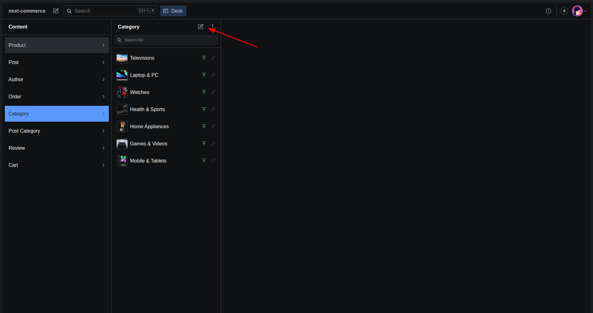Click the edit pencil for Home Appliances
This screenshot has width=593, height=313.
tap(213, 126)
